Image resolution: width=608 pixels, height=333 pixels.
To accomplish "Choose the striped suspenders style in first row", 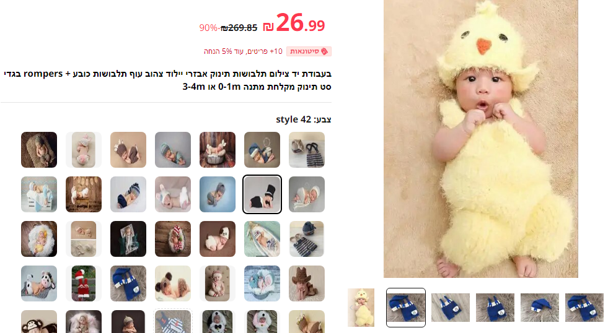I will (307, 150).
